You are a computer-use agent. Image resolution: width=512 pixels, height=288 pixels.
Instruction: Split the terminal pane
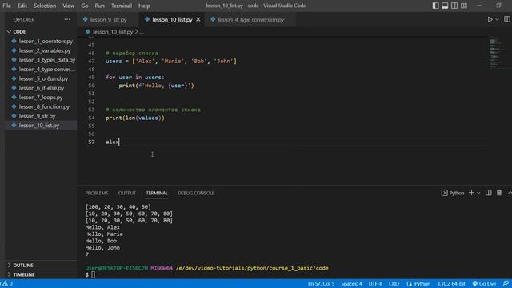[x=489, y=193]
